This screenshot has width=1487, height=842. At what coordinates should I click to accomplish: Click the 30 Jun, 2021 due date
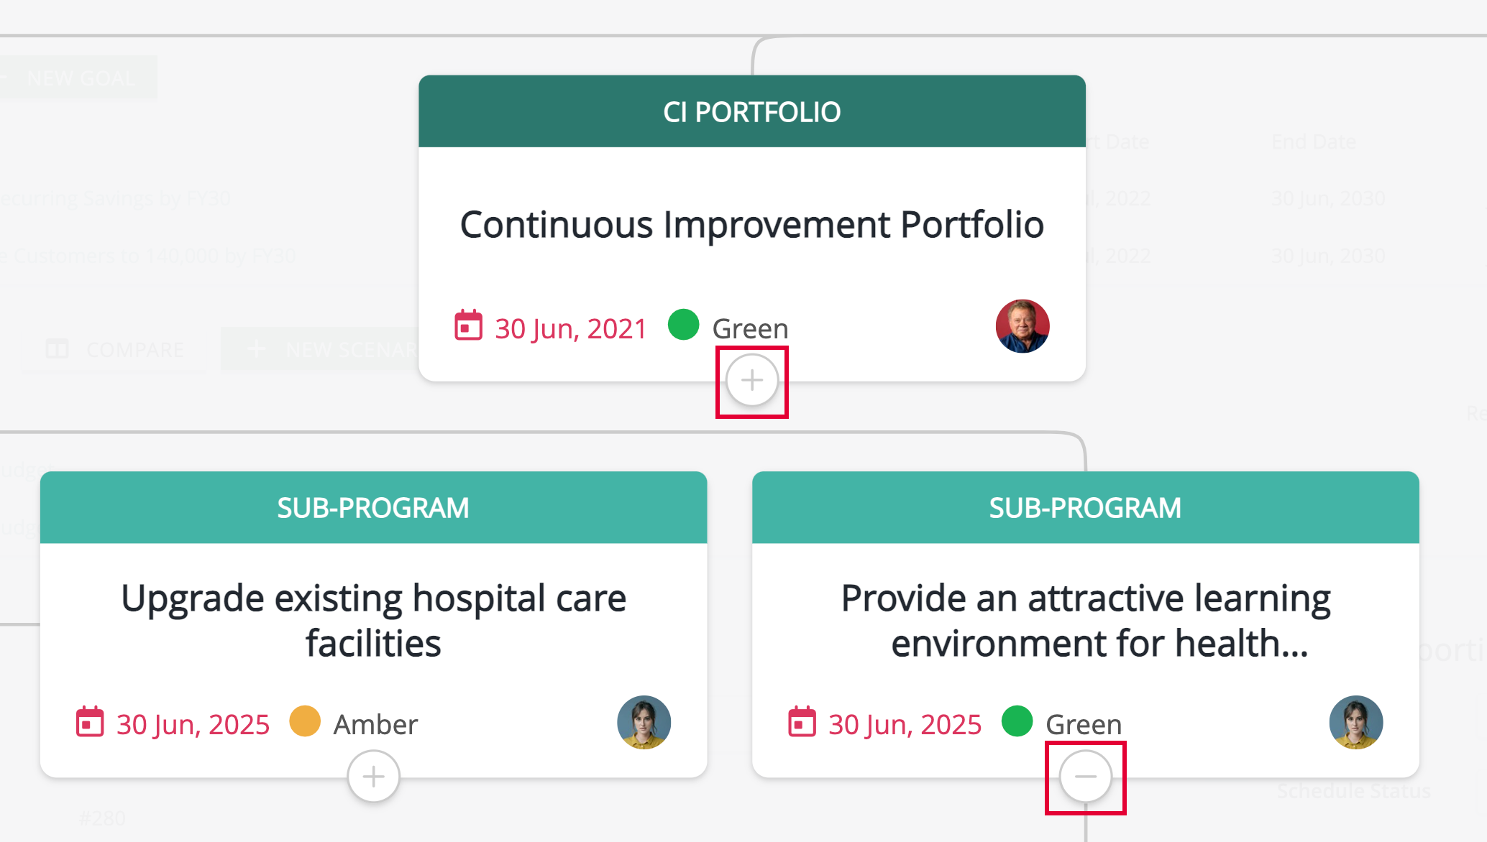click(x=571, y=328)
